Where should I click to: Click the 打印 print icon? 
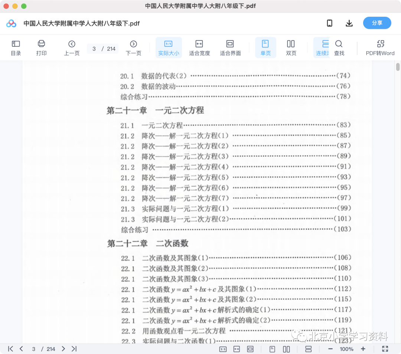tap(41, 48)
